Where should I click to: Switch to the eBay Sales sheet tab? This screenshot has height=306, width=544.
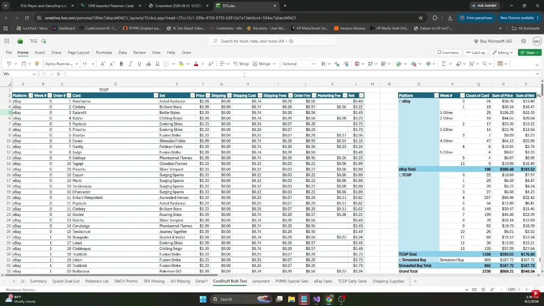323,281
